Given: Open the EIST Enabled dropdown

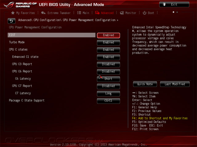Looking at the screenshot, I should pos(108,36).
